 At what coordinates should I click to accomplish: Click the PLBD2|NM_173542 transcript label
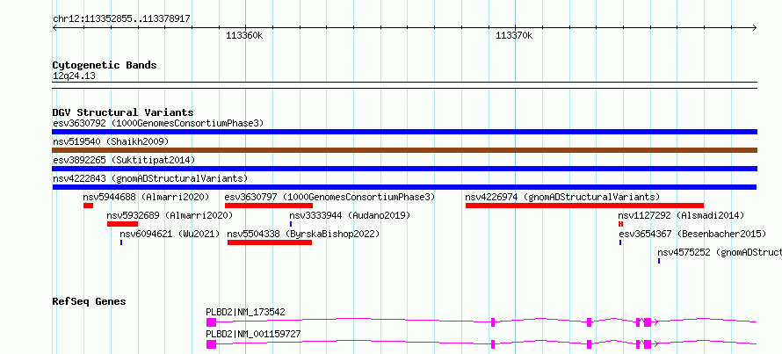245,312
